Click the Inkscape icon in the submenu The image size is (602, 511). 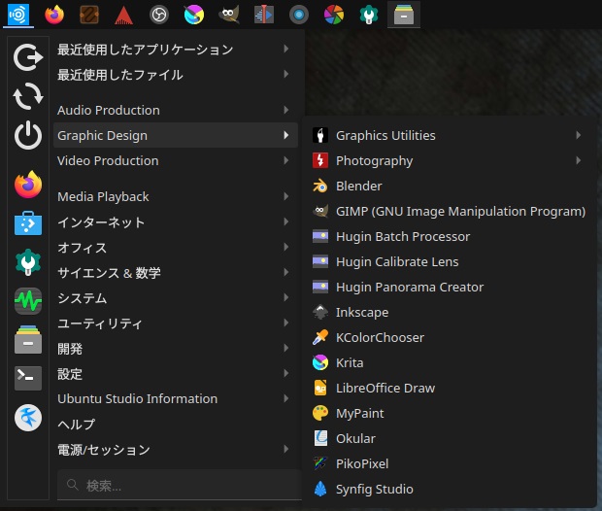(x=320, y=313)
